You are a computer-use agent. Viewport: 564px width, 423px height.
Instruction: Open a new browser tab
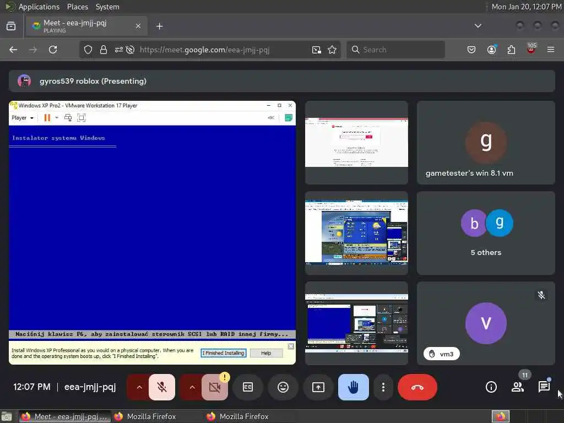pyautogui.click(x=159, y=26)
